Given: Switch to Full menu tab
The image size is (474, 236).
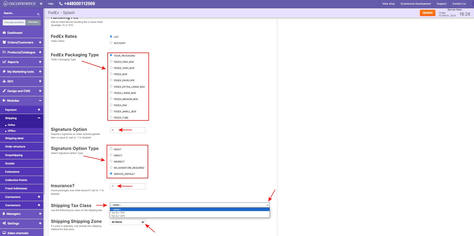Looking at the screenshot, I should pos(33,22).
